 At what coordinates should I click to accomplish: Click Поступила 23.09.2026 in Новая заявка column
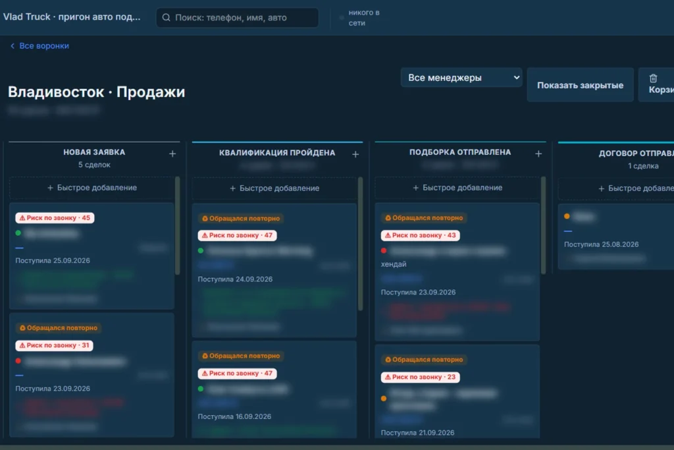(53, 389)
